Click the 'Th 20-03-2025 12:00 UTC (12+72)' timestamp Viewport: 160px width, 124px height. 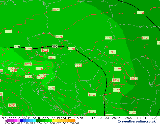[124, 118]
